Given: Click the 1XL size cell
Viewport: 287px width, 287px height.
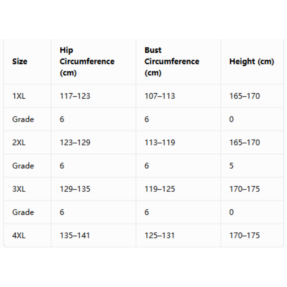Looking at the screenshot, I should 19,96.
